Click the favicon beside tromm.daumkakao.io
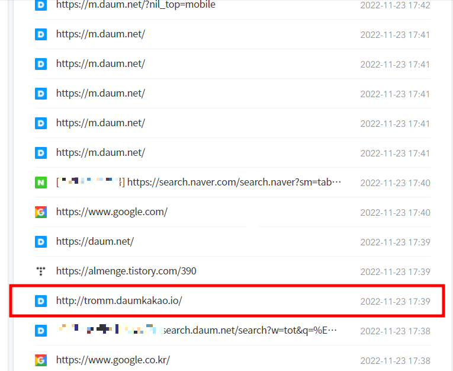The image size is (453, 371). (41, 301)
